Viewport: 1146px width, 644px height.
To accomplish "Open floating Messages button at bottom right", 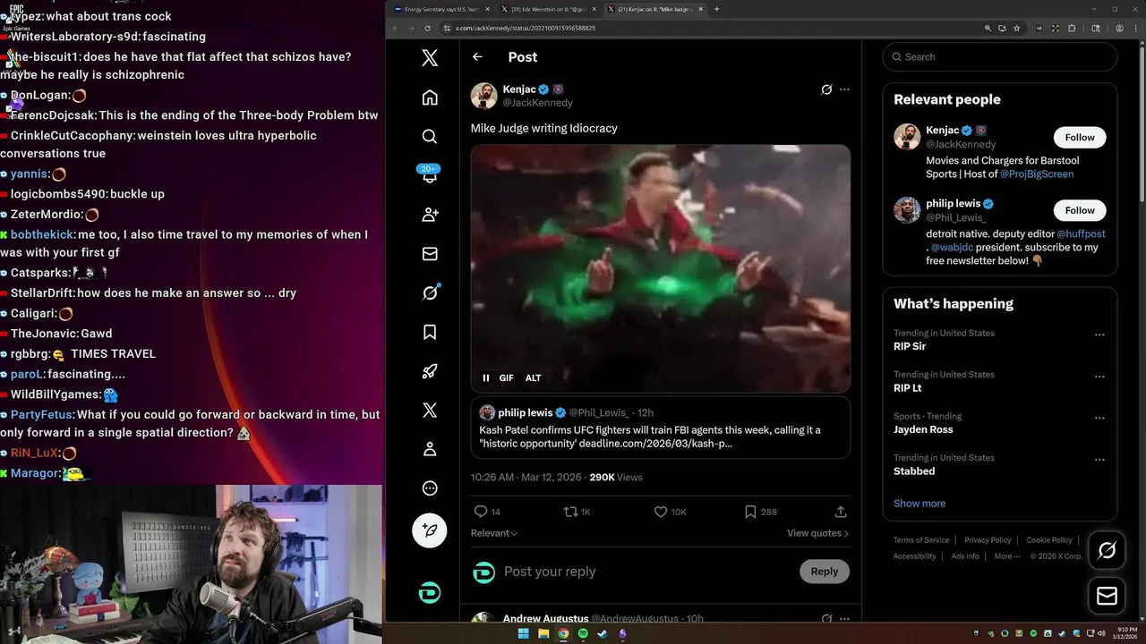I will tap(1107, 596).
